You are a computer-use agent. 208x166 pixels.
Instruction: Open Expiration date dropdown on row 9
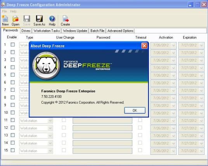coord(201,106)
